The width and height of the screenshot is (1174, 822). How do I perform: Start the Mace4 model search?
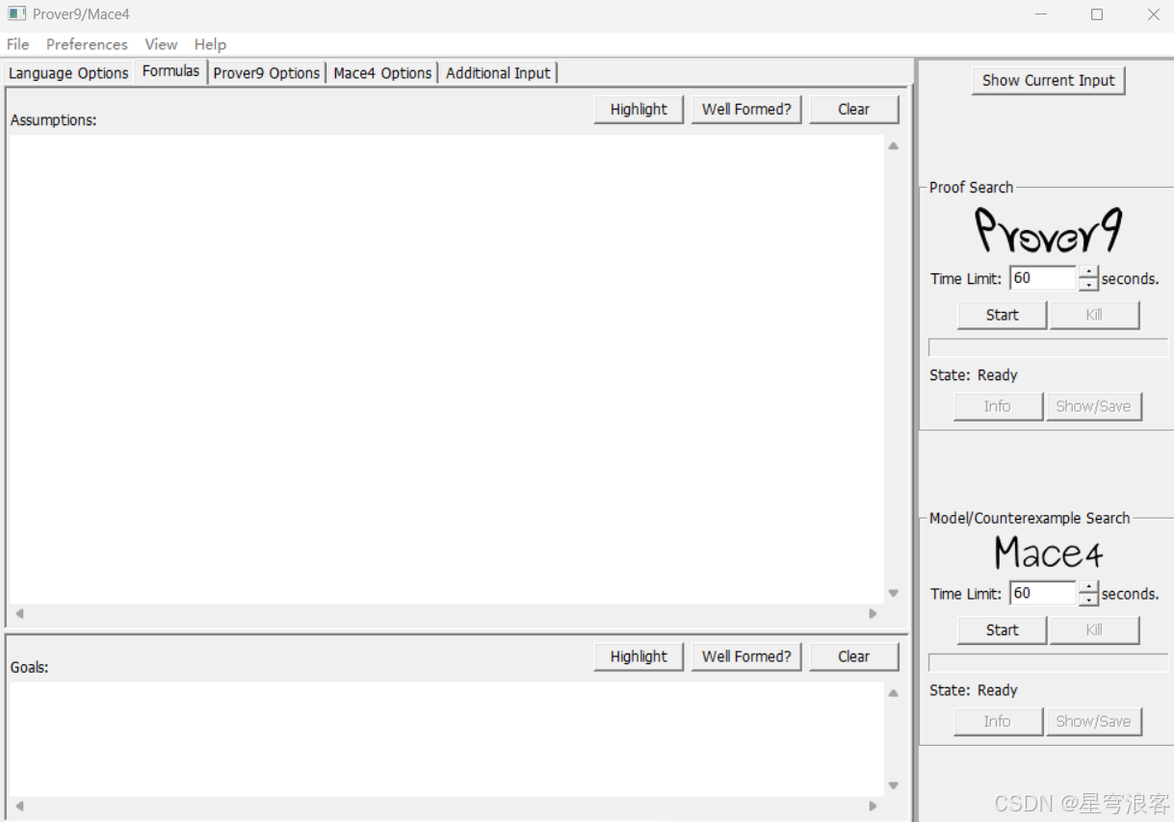(x=1002, y=630)
